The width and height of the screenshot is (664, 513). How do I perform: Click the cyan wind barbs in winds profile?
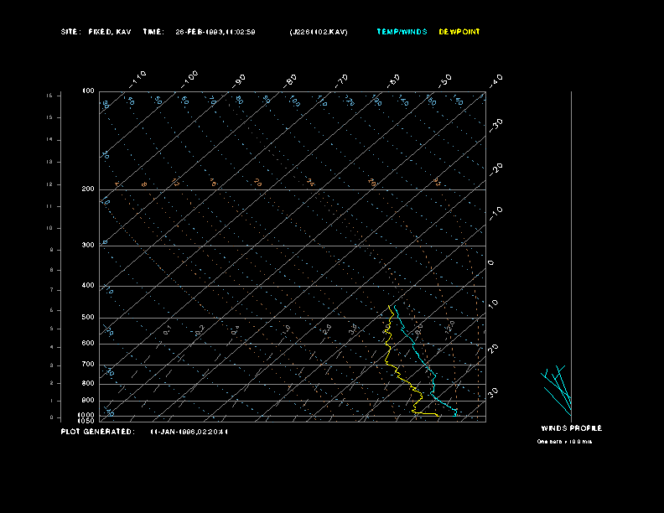click(x=557, y=391)
